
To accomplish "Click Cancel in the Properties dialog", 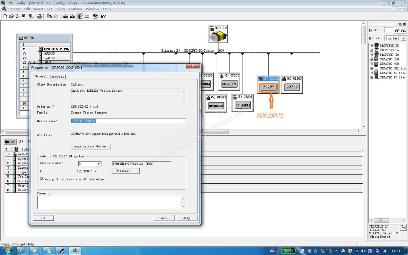I will tap(164, 218).
